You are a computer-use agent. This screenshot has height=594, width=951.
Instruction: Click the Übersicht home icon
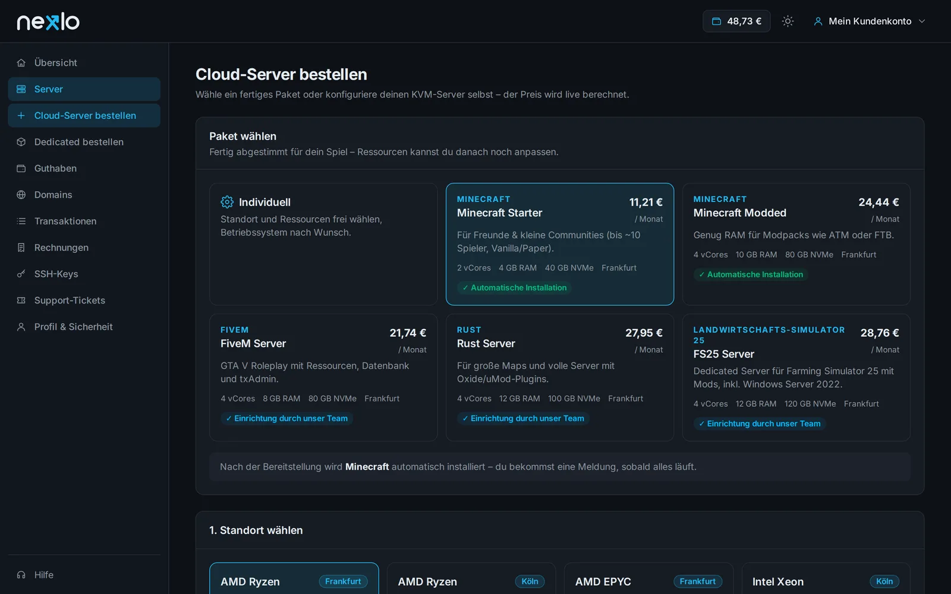(21, 63)
